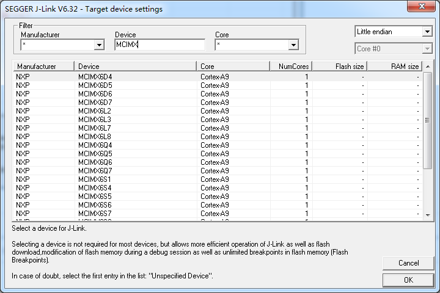Image resolution: width=440 pixels, height=293 pixels.
Task: Open the Little endian dropdown
Action: point(427,31)
